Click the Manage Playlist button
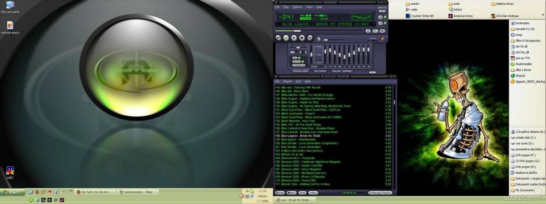The width and height of the screenshot is (546, 204). [380, 192]
